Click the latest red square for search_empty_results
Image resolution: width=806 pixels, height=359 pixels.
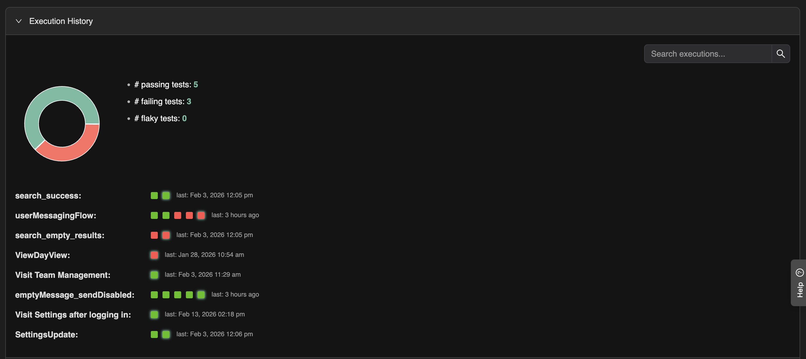coord(166,235)
